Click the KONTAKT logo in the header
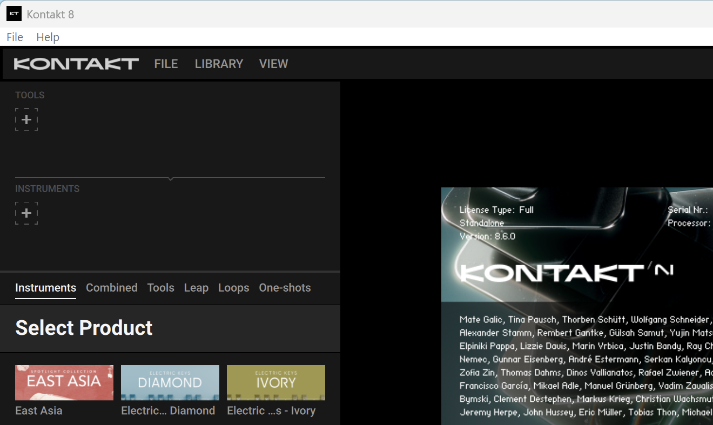This screenshot has height=425, width=713. 76,64
